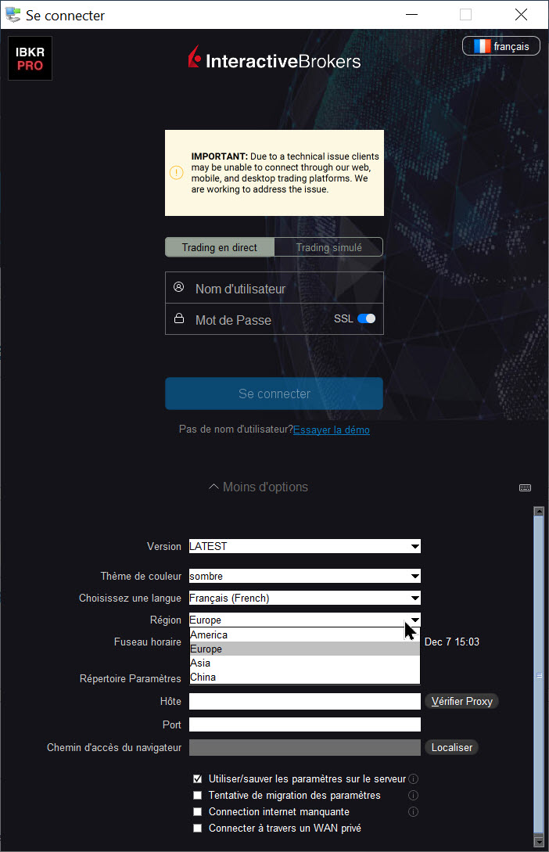Switch to the Trading simulé tab
Screen dimensions: 549x852
coord(328,247)
